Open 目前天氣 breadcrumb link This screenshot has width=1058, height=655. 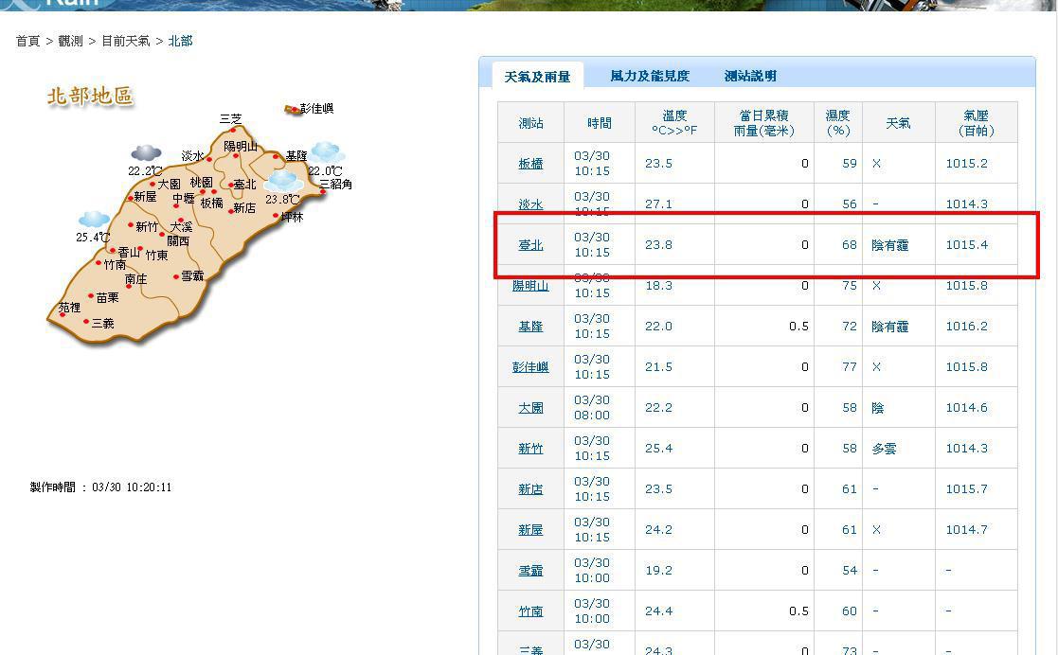click(126, 41)
